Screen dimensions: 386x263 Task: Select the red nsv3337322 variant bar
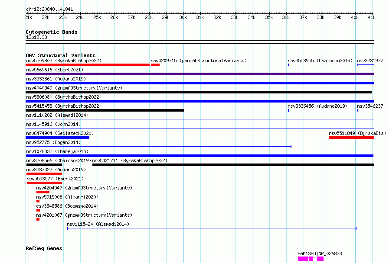pos(44,174)
